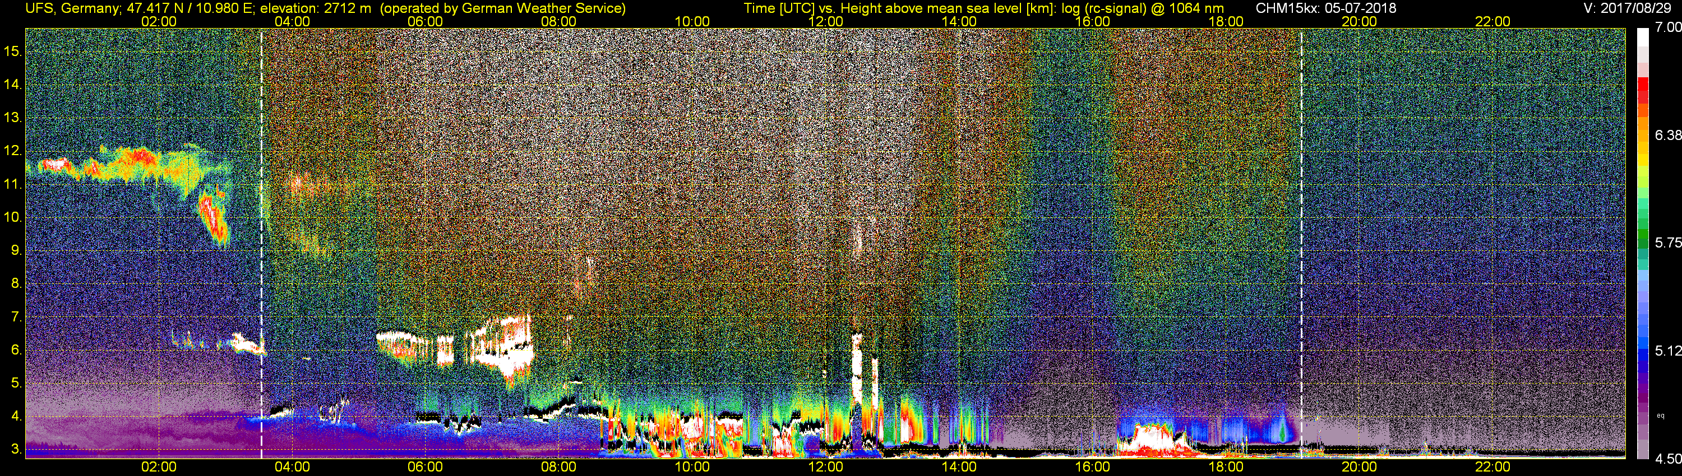This screenshot has height=476, width=1682.
Task: Click "08:00" on the top time axis
Action: click(559, 21)
